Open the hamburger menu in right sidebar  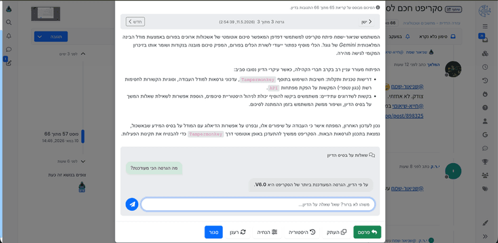[x=485, y=26]
